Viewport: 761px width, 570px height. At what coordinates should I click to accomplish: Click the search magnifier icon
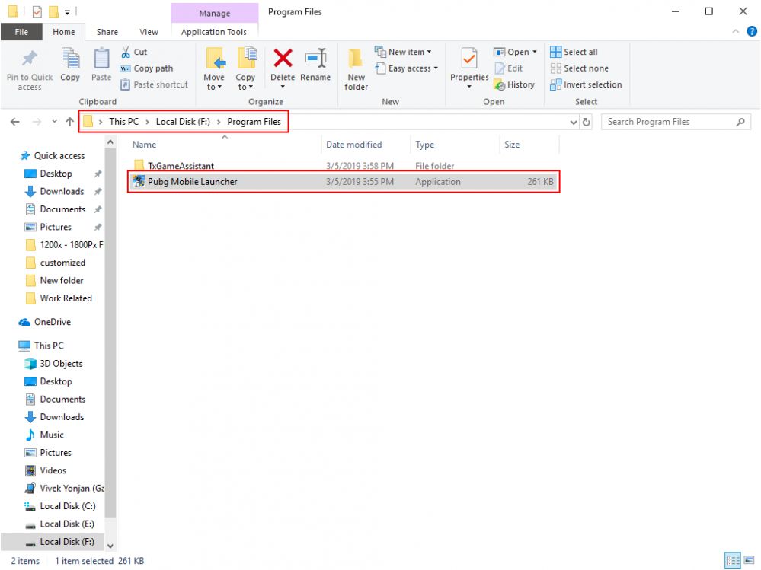[x=740, y=122]
